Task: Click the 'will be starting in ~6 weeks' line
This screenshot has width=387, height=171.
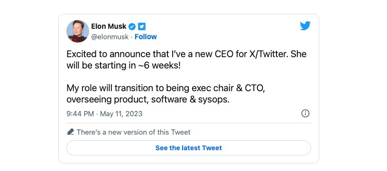Action: click(x=124, y=66)
